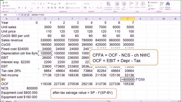Viewport: 181px width, 102px height.
Task: Decrease font size with small A
Action: tap(44, 4)
